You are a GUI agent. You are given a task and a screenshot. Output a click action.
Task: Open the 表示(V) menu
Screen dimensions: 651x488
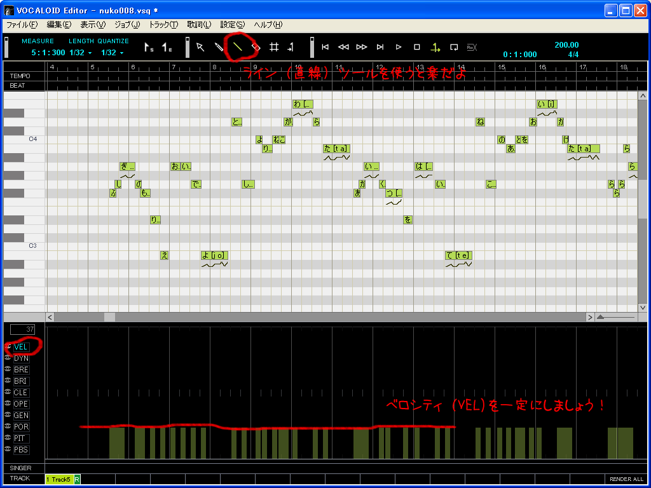coord(93,25)
